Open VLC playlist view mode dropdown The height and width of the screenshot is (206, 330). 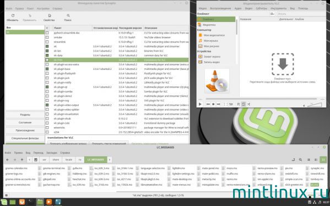[272, 14]
